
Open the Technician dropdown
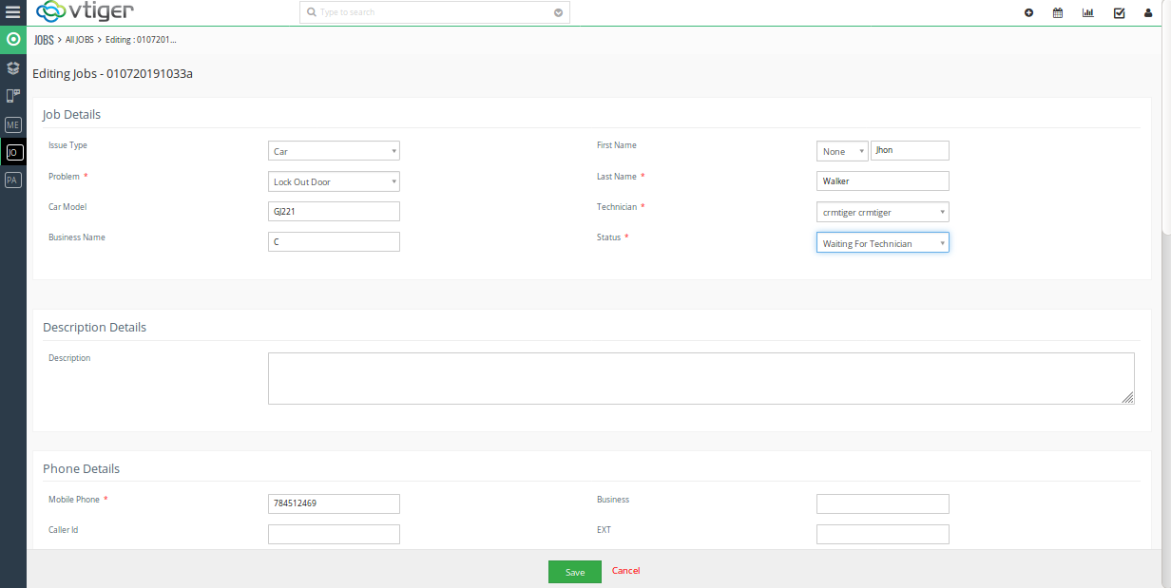883,212
